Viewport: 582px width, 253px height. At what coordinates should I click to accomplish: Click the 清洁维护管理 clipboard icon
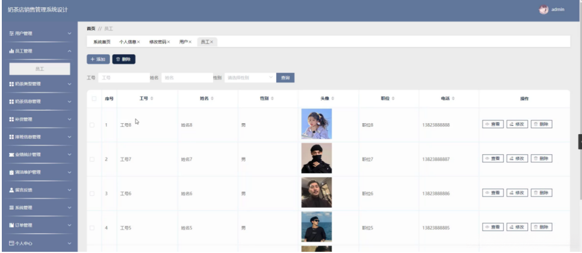coord(11,172)
